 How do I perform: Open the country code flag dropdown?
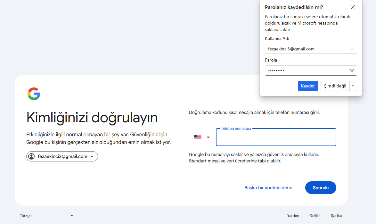pyautogui.click(x=202, y=137)
